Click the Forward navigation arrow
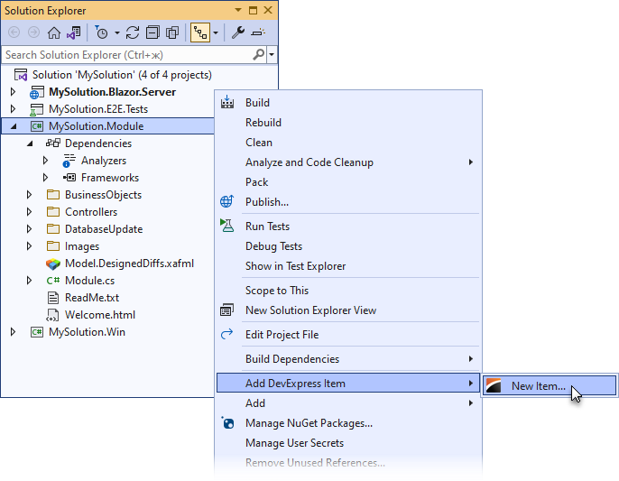 coord(34,32)
